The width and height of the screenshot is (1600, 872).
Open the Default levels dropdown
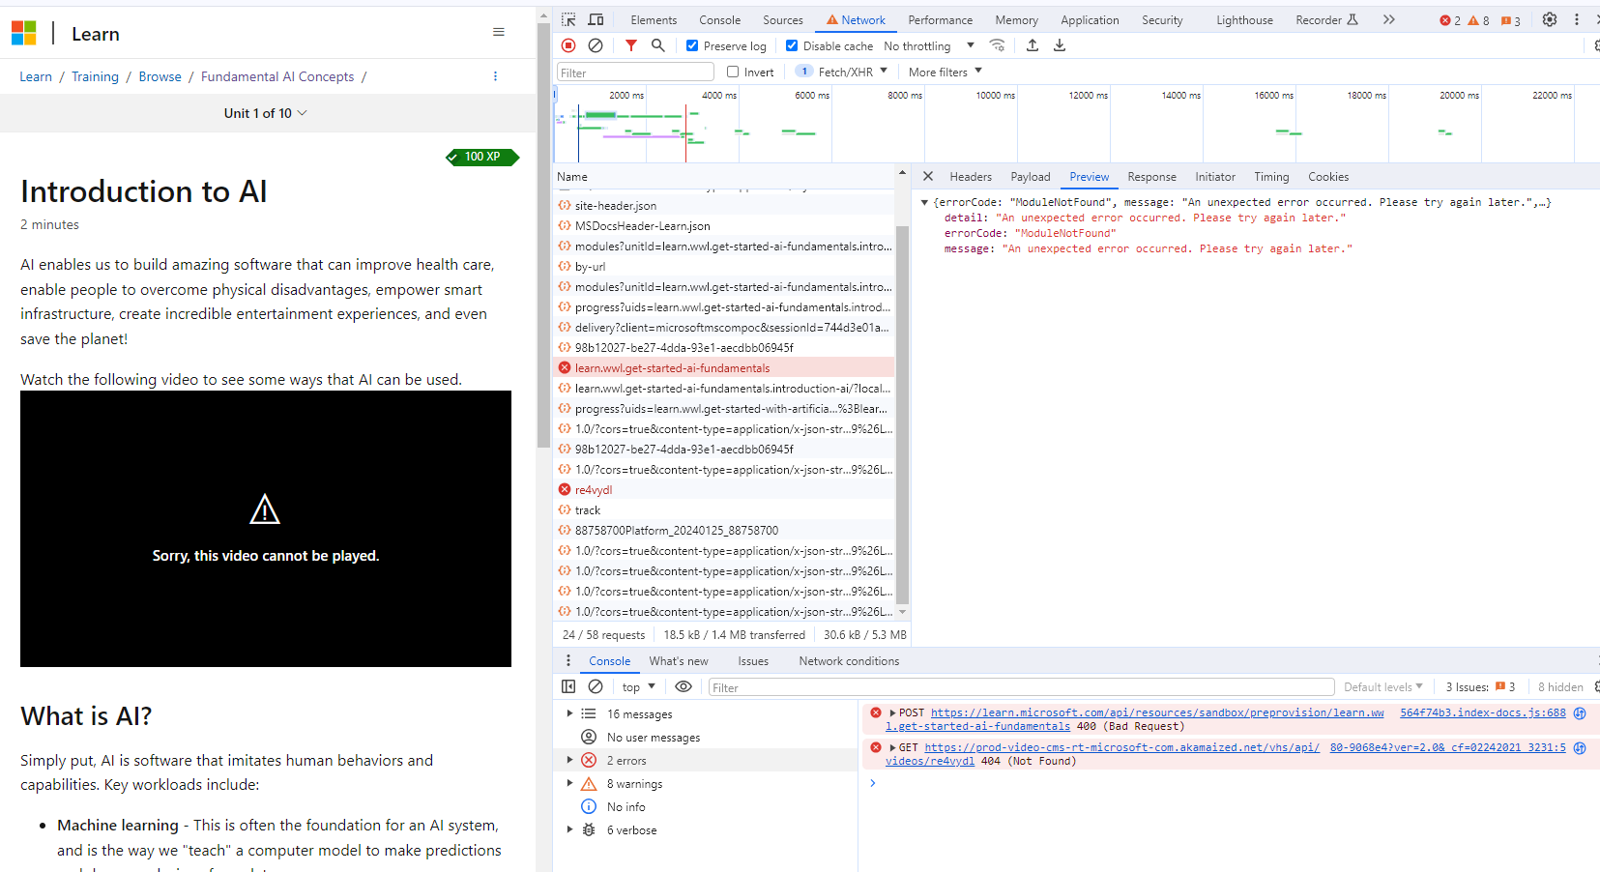(x=1383, y=686)
